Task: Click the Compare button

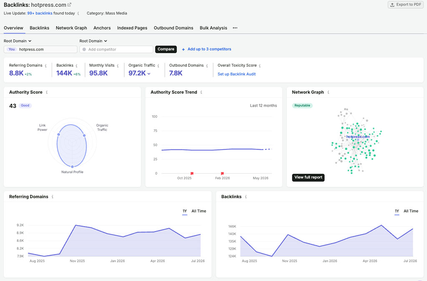Action: tap(166, 49)
